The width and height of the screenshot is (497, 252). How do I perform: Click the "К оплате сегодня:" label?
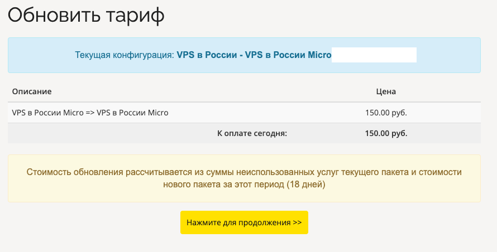[x=252, y=133]
